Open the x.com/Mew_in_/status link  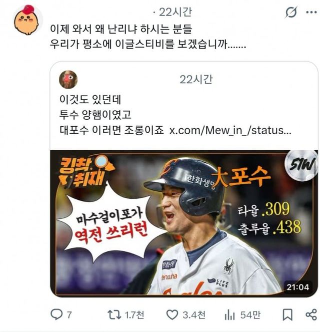coord(230,130)
